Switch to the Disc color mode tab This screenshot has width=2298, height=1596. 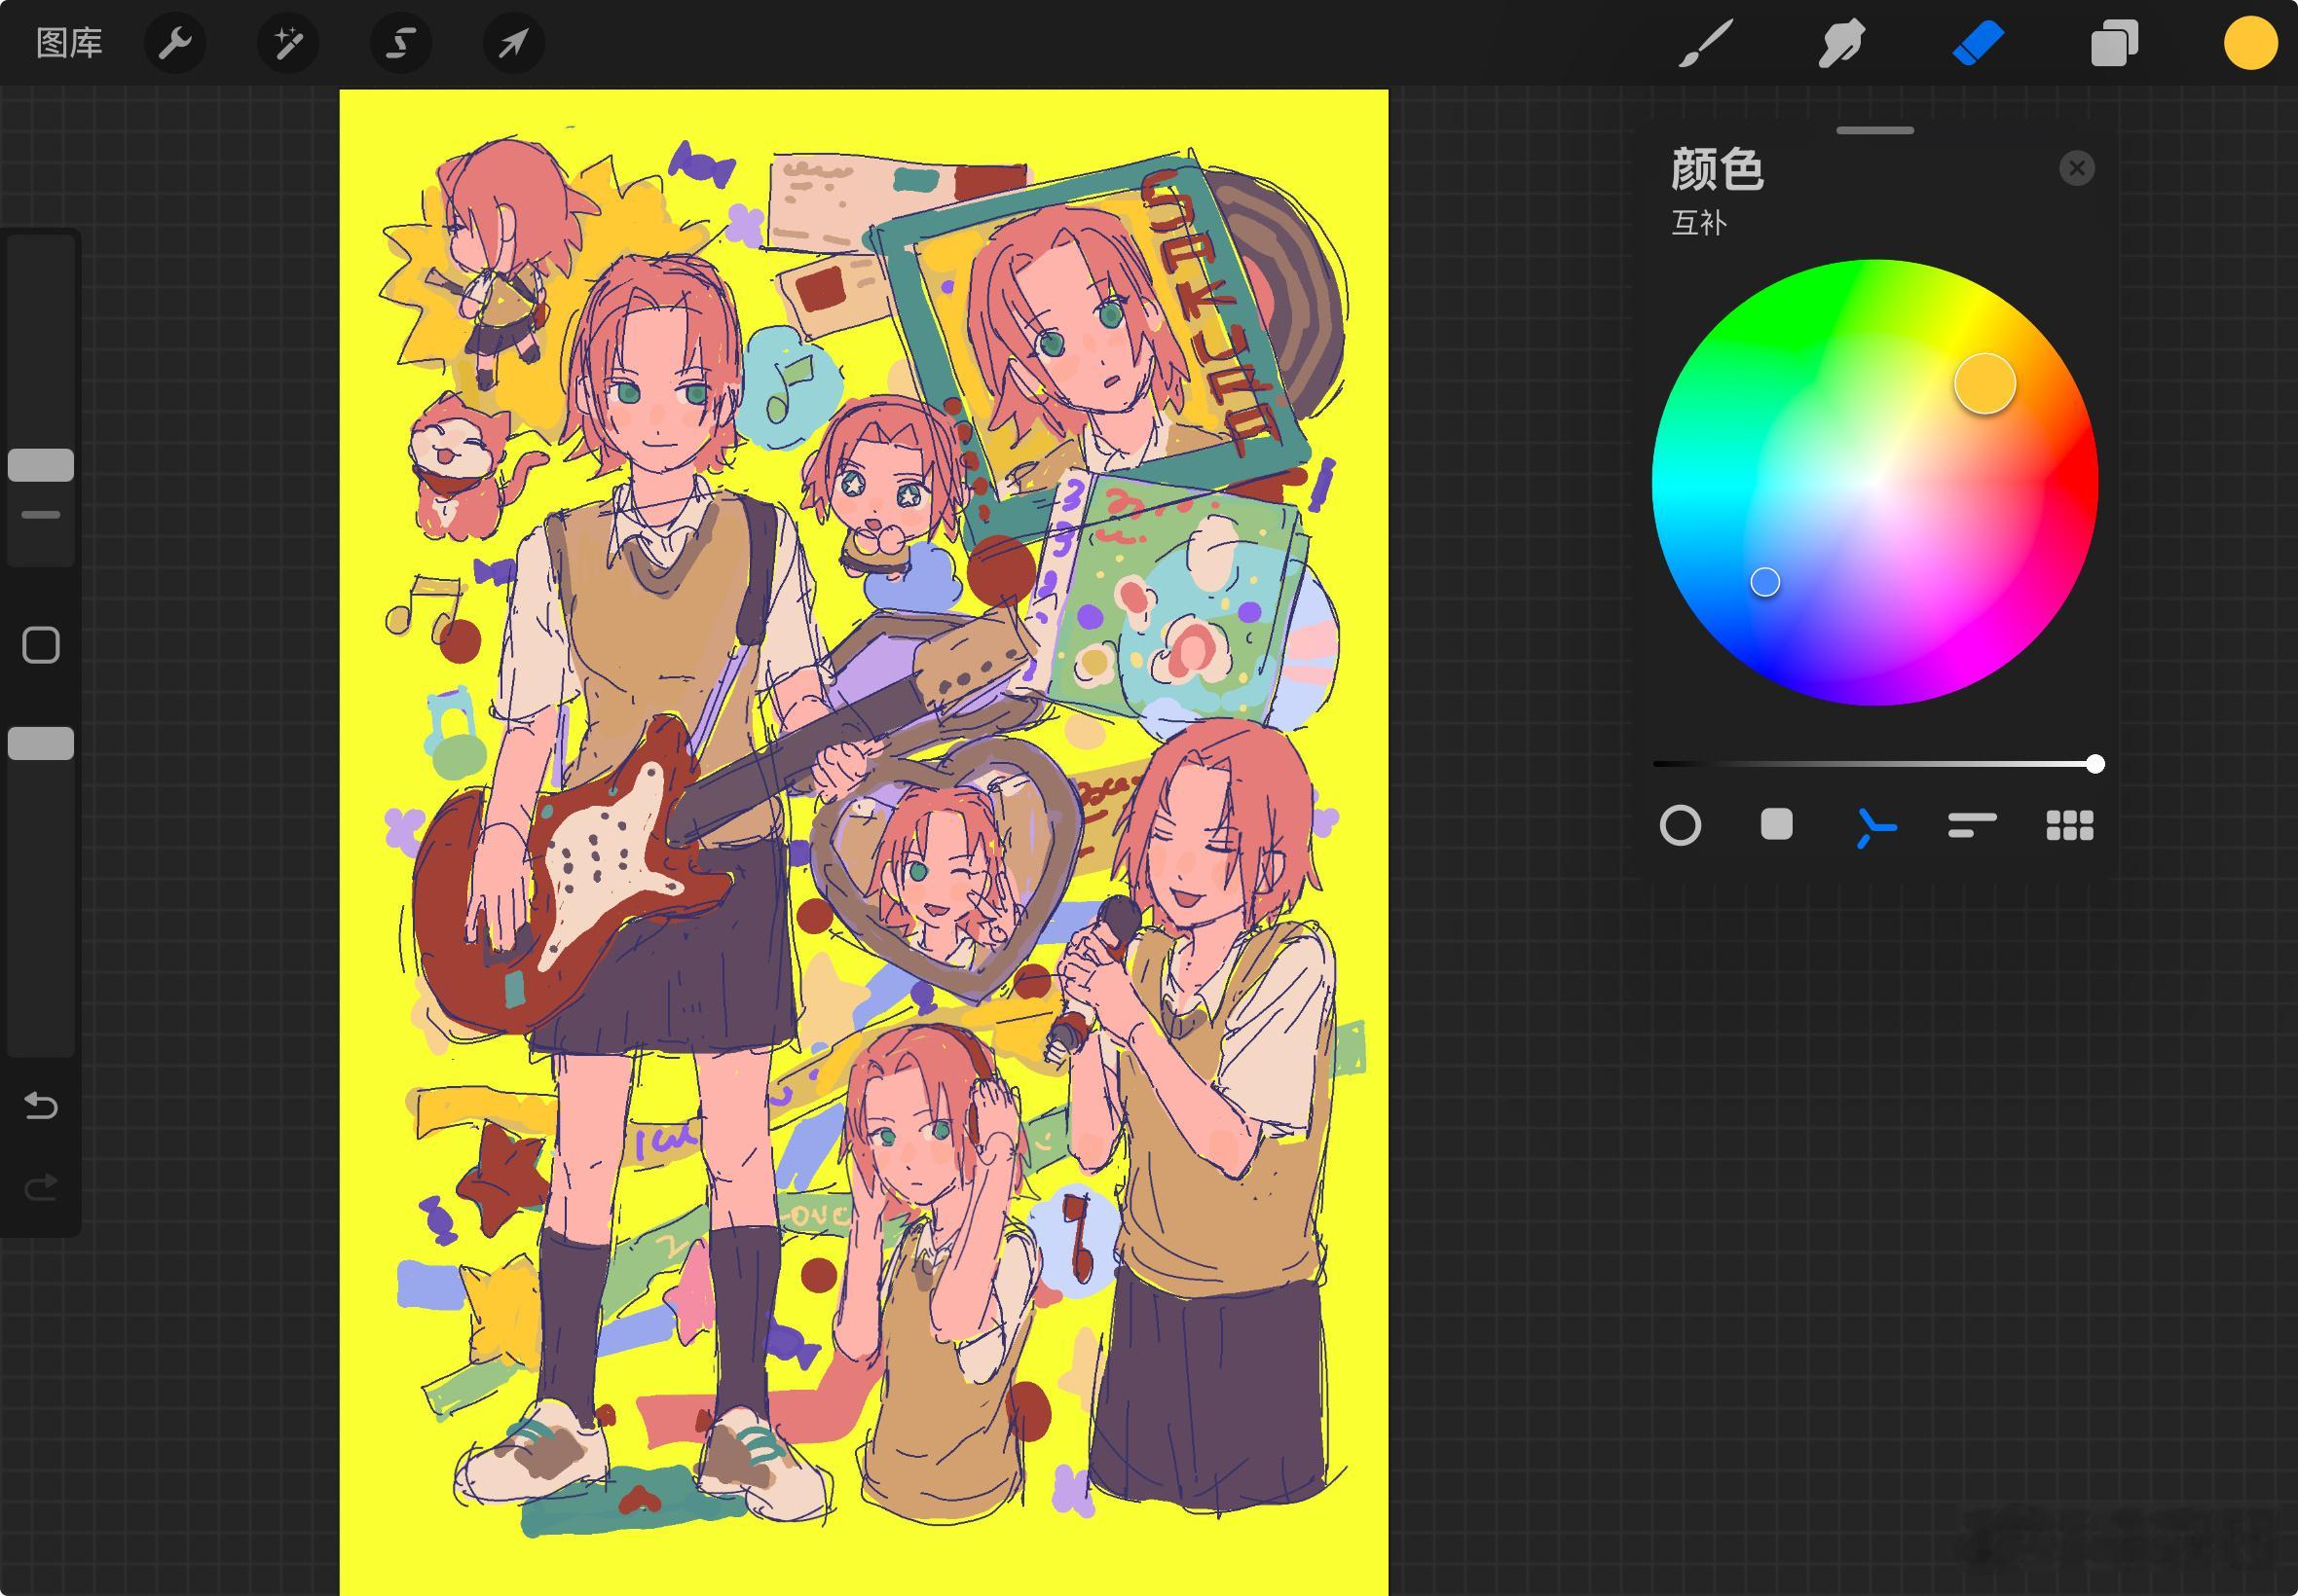click(1680, 826)
